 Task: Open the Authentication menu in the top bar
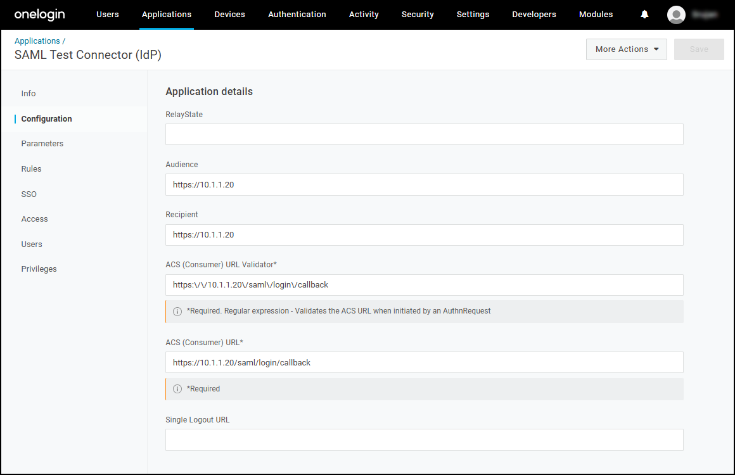click(x=297, y=15)
